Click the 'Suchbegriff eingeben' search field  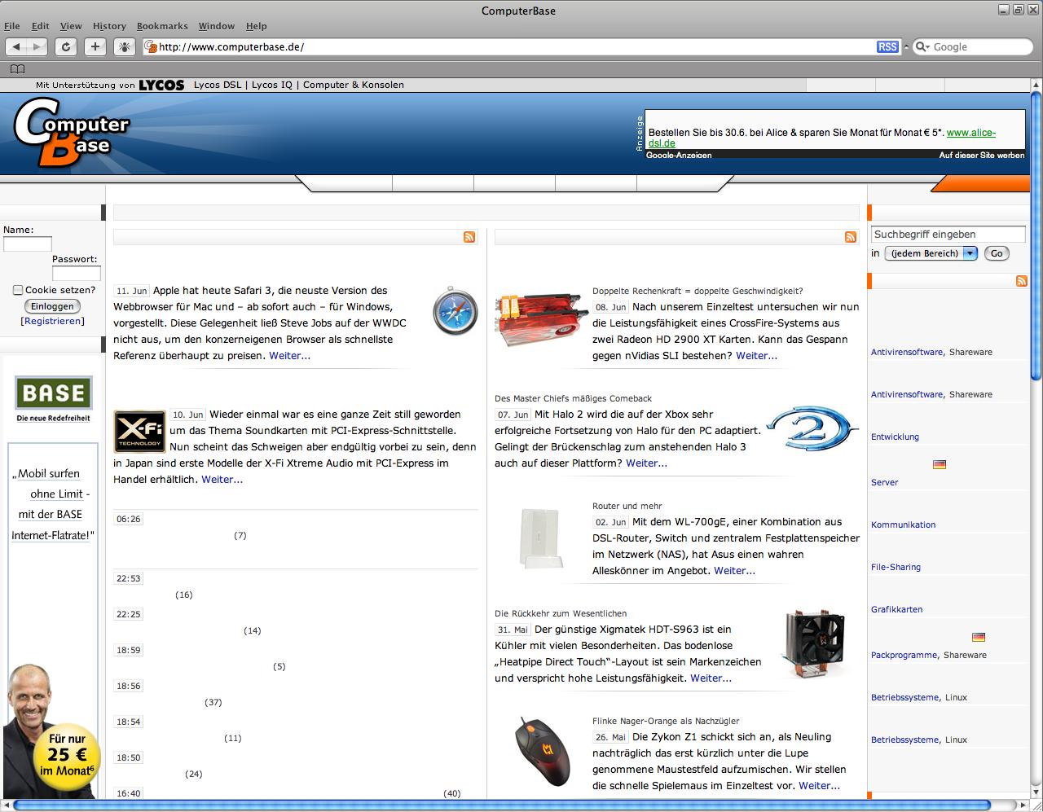pos(948,235)
